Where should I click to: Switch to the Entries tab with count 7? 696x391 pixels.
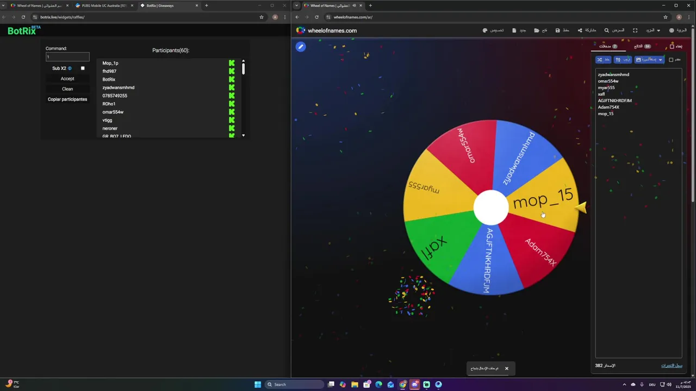pos(608,46)
